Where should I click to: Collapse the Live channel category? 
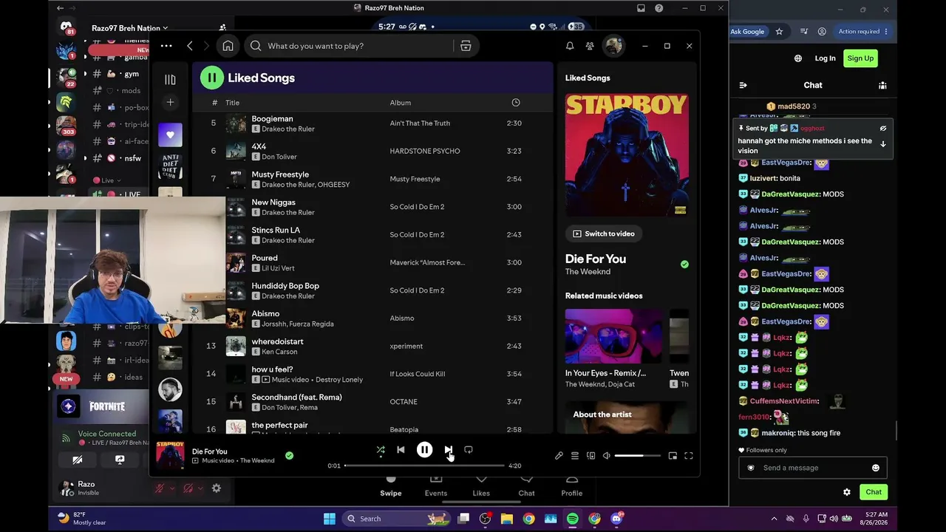click(x=109, y=180)
